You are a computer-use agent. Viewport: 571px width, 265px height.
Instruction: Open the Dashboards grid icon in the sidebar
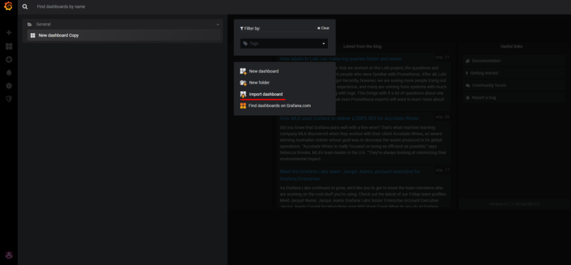(x=8, y=46)
